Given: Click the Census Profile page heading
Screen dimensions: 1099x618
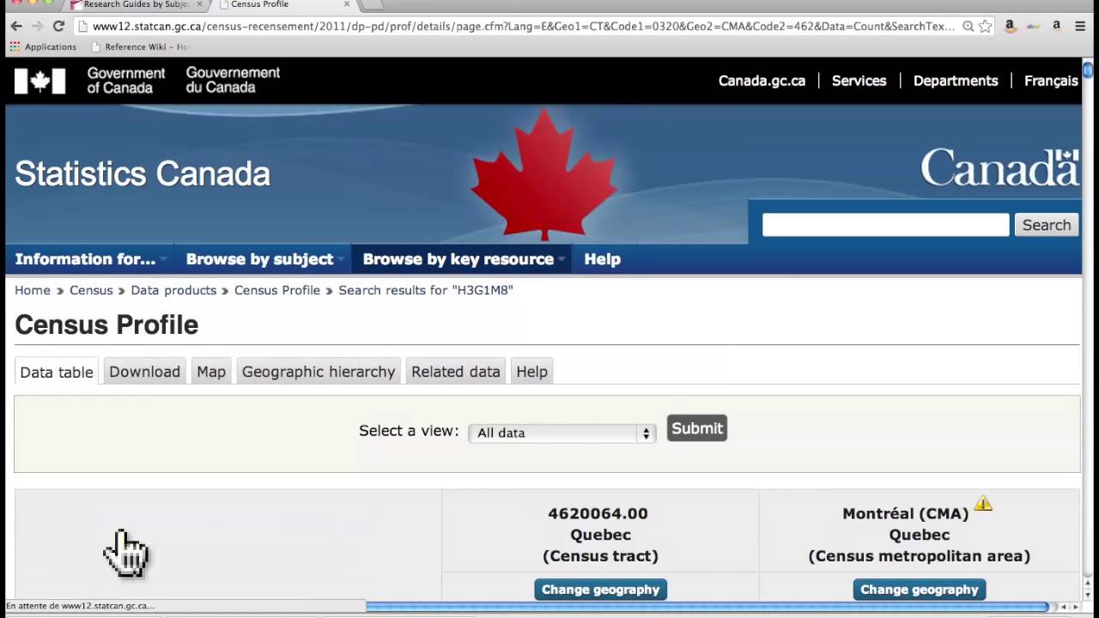Looking at the screenshot, I should [x=106, y=325].
